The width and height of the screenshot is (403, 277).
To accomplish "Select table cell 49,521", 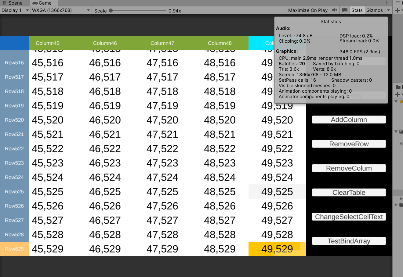I will click(277, 134).
